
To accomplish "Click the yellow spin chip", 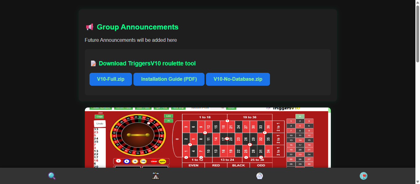I will (x=162, y=161).
